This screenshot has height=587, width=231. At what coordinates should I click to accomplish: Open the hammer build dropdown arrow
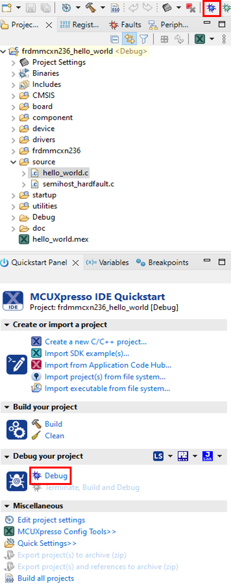(103, 8)
